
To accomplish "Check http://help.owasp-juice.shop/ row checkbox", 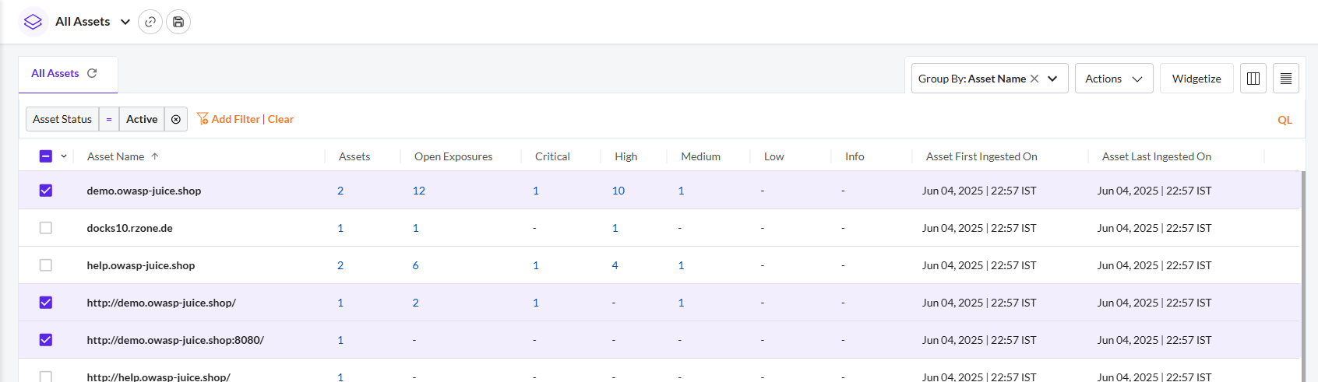I will click(46, 377).
